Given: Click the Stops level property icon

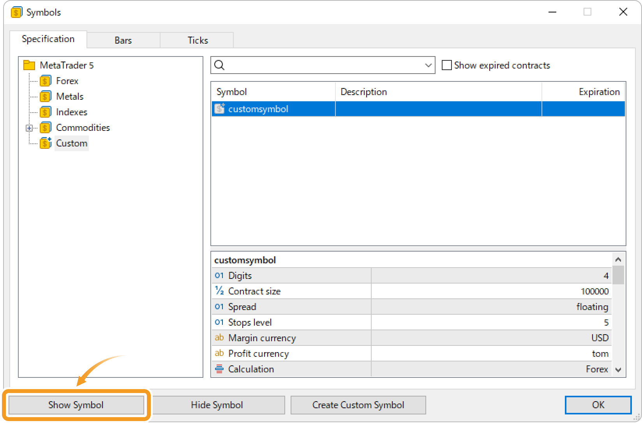Looking at the screenshot, I should (219, 323).
